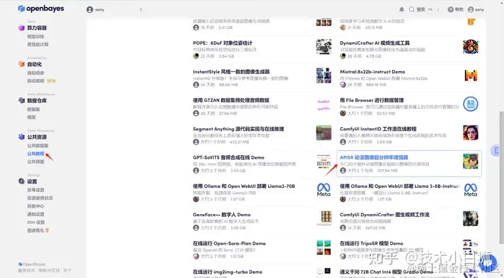Image resolution: width=504 pixels, height=278 pixels.
Task: Open Mixtral:8x22b-instruct Demo tutorial
Action: click(x=372, y=72)
